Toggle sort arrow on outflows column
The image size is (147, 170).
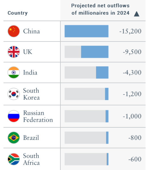[x=137, y=14]
